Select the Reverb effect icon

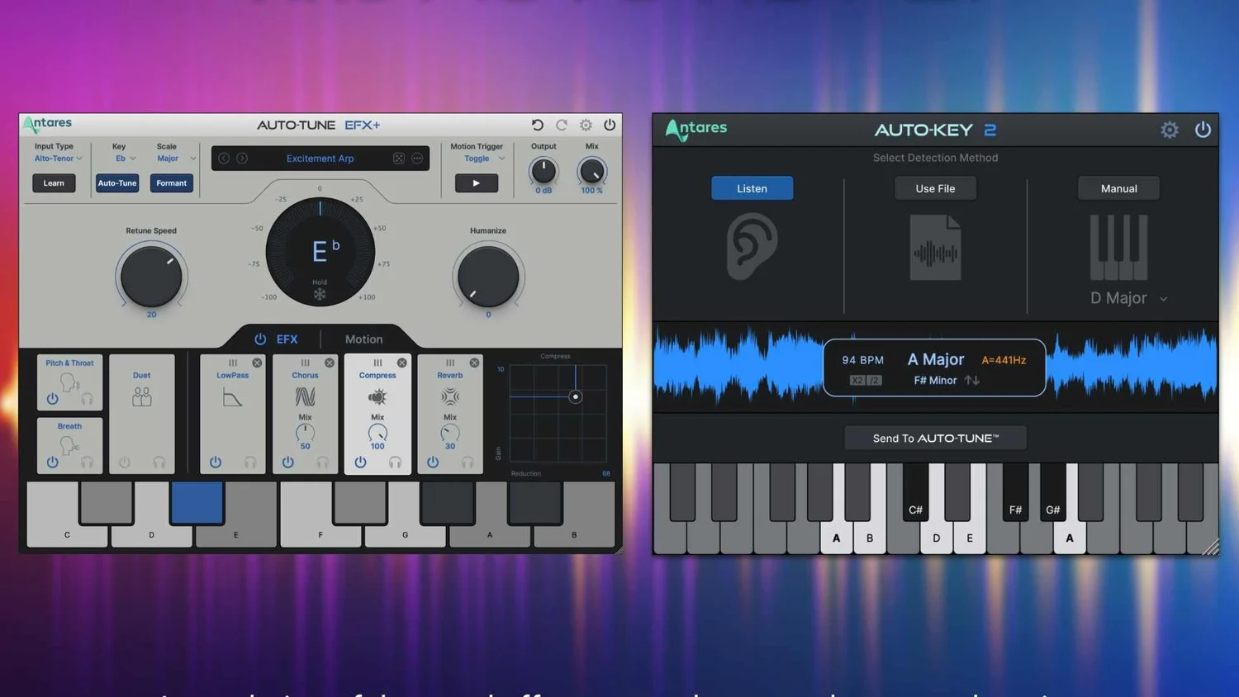point(450,396)
